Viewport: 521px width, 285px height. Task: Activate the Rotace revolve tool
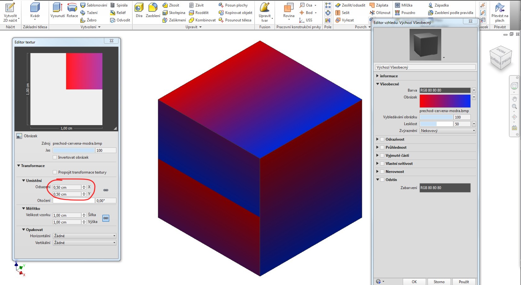click(72, 11)
